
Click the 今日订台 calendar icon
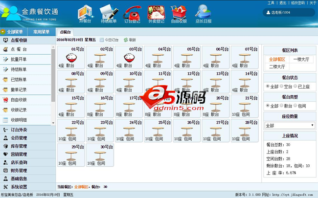tap(101, 40)
